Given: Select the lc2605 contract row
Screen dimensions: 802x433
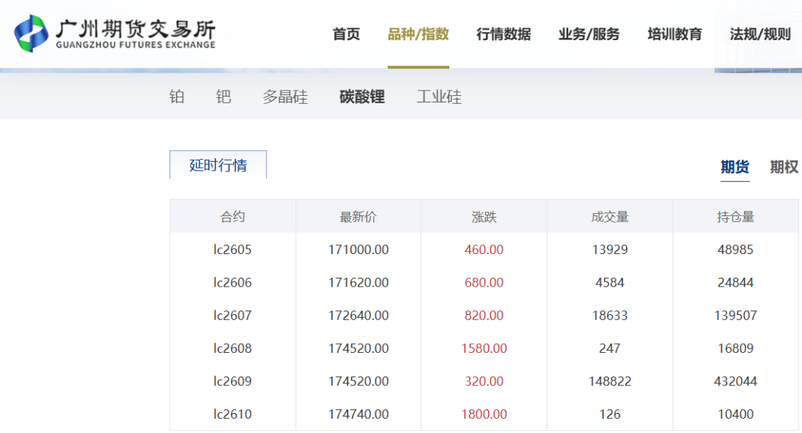Looking at the screenshot, I should 232,250.
